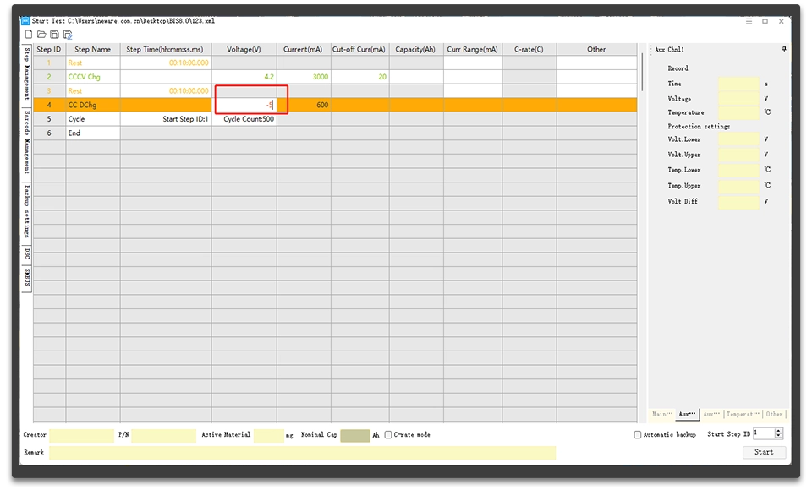Viewport: 812px width, 490px height.
Task: Click step 1 time cell 00:10:00.000
Action: click(166, 63)
